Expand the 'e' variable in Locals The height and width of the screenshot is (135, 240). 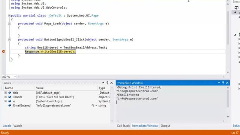[x=6, y=101]
